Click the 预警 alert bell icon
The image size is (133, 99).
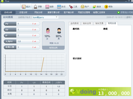click(35, 7)
